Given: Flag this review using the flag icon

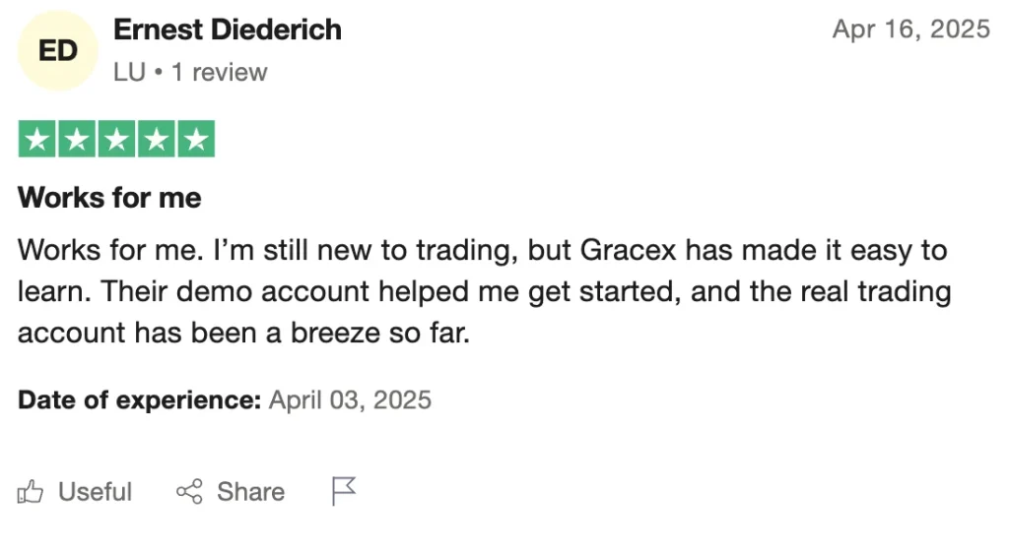Looking at the screenshot, I should (344, 491).
